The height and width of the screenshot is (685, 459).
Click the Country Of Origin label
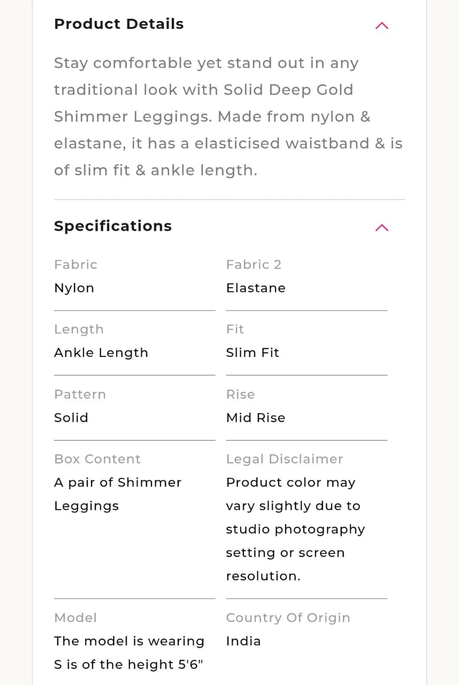coord(288,618)
